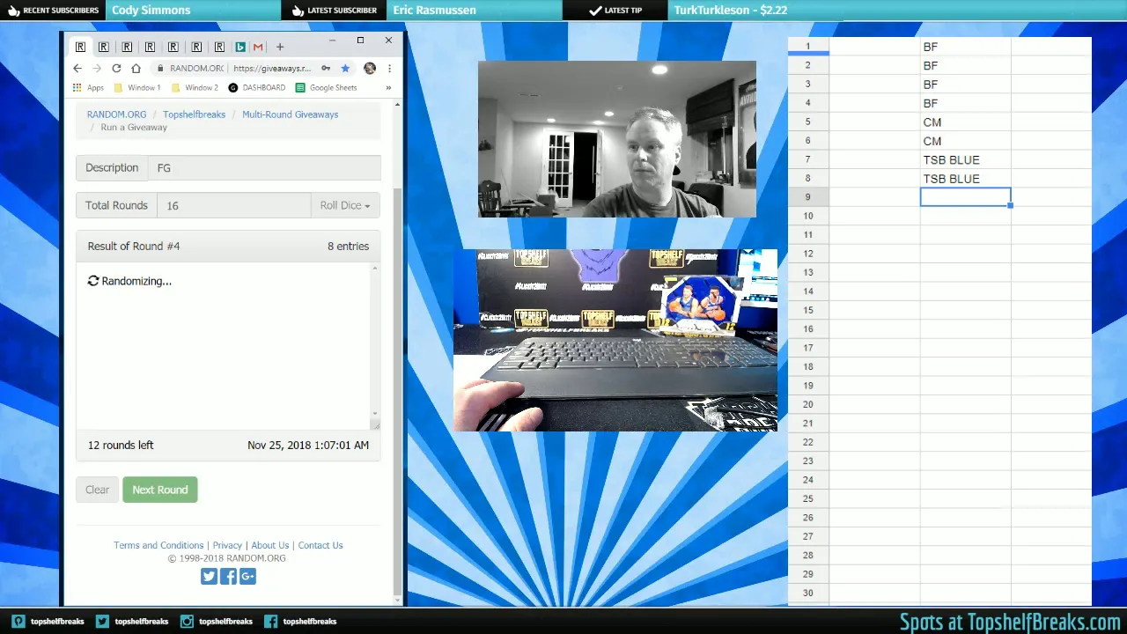
Task: Open the Chrome profile avatar
Action: coord(370,68)
